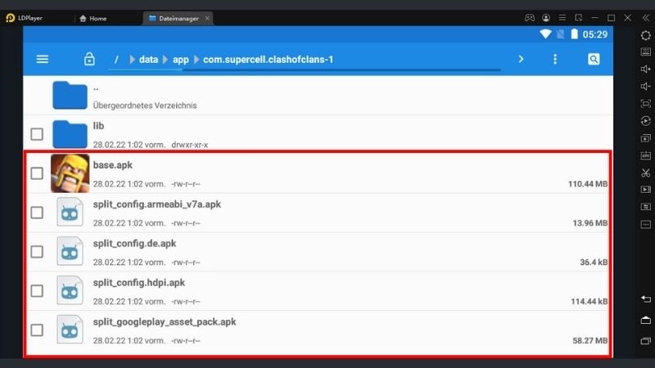
Task: Click the split_googleplay_asset_pack.apk file icon
Action: click(x=70, y=330)
